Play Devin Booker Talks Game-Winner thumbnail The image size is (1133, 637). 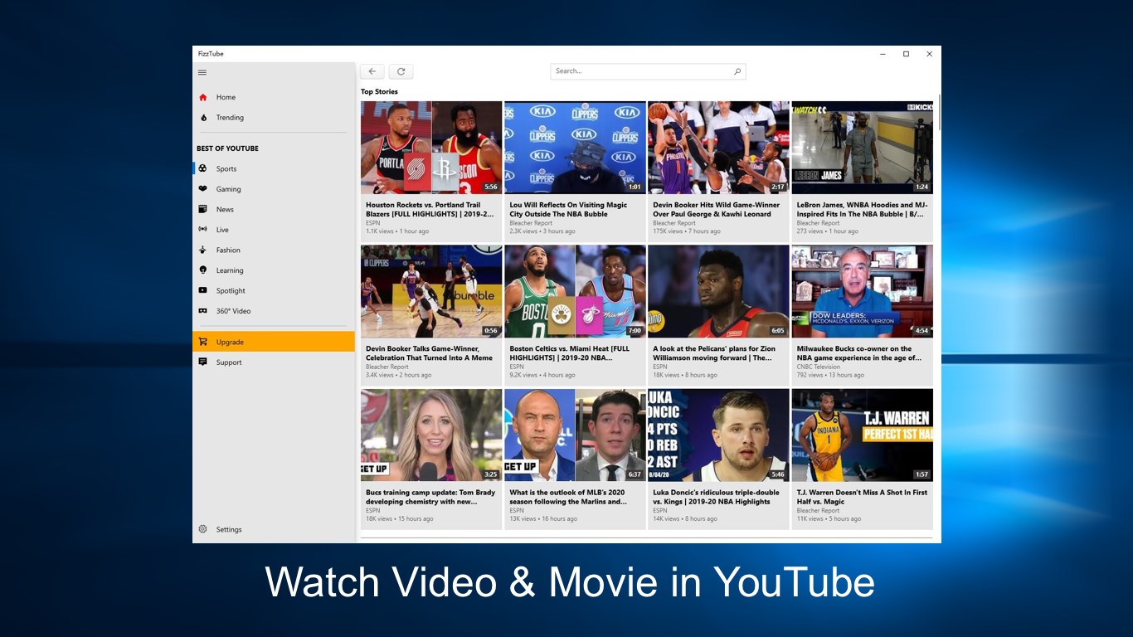point(431,291)
